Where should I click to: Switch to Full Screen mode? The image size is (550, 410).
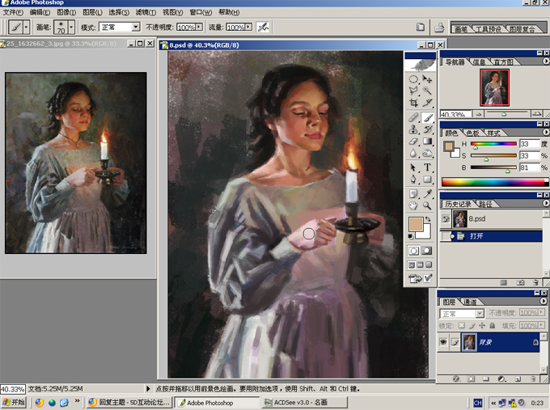click(429, 264)
